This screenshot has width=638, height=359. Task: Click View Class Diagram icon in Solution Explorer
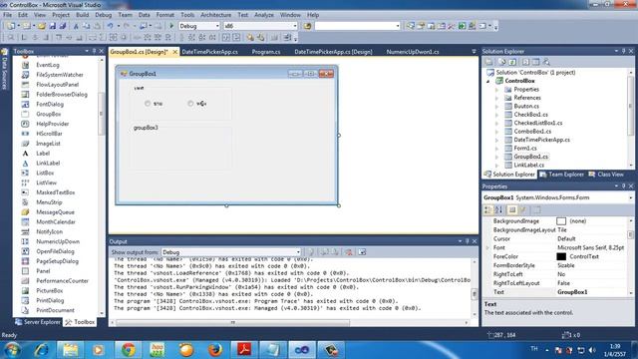(x=546, y=62)
